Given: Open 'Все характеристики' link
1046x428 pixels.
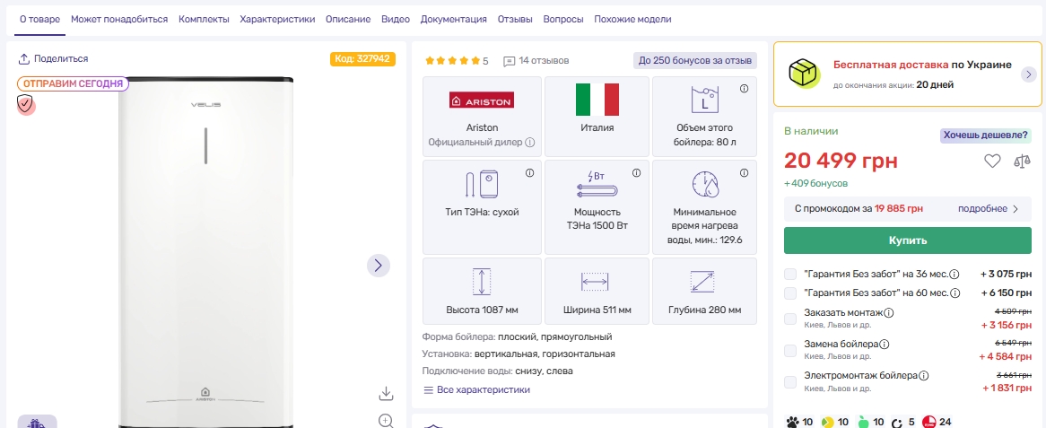Looking at the screenshot, I should click(476, 390).
